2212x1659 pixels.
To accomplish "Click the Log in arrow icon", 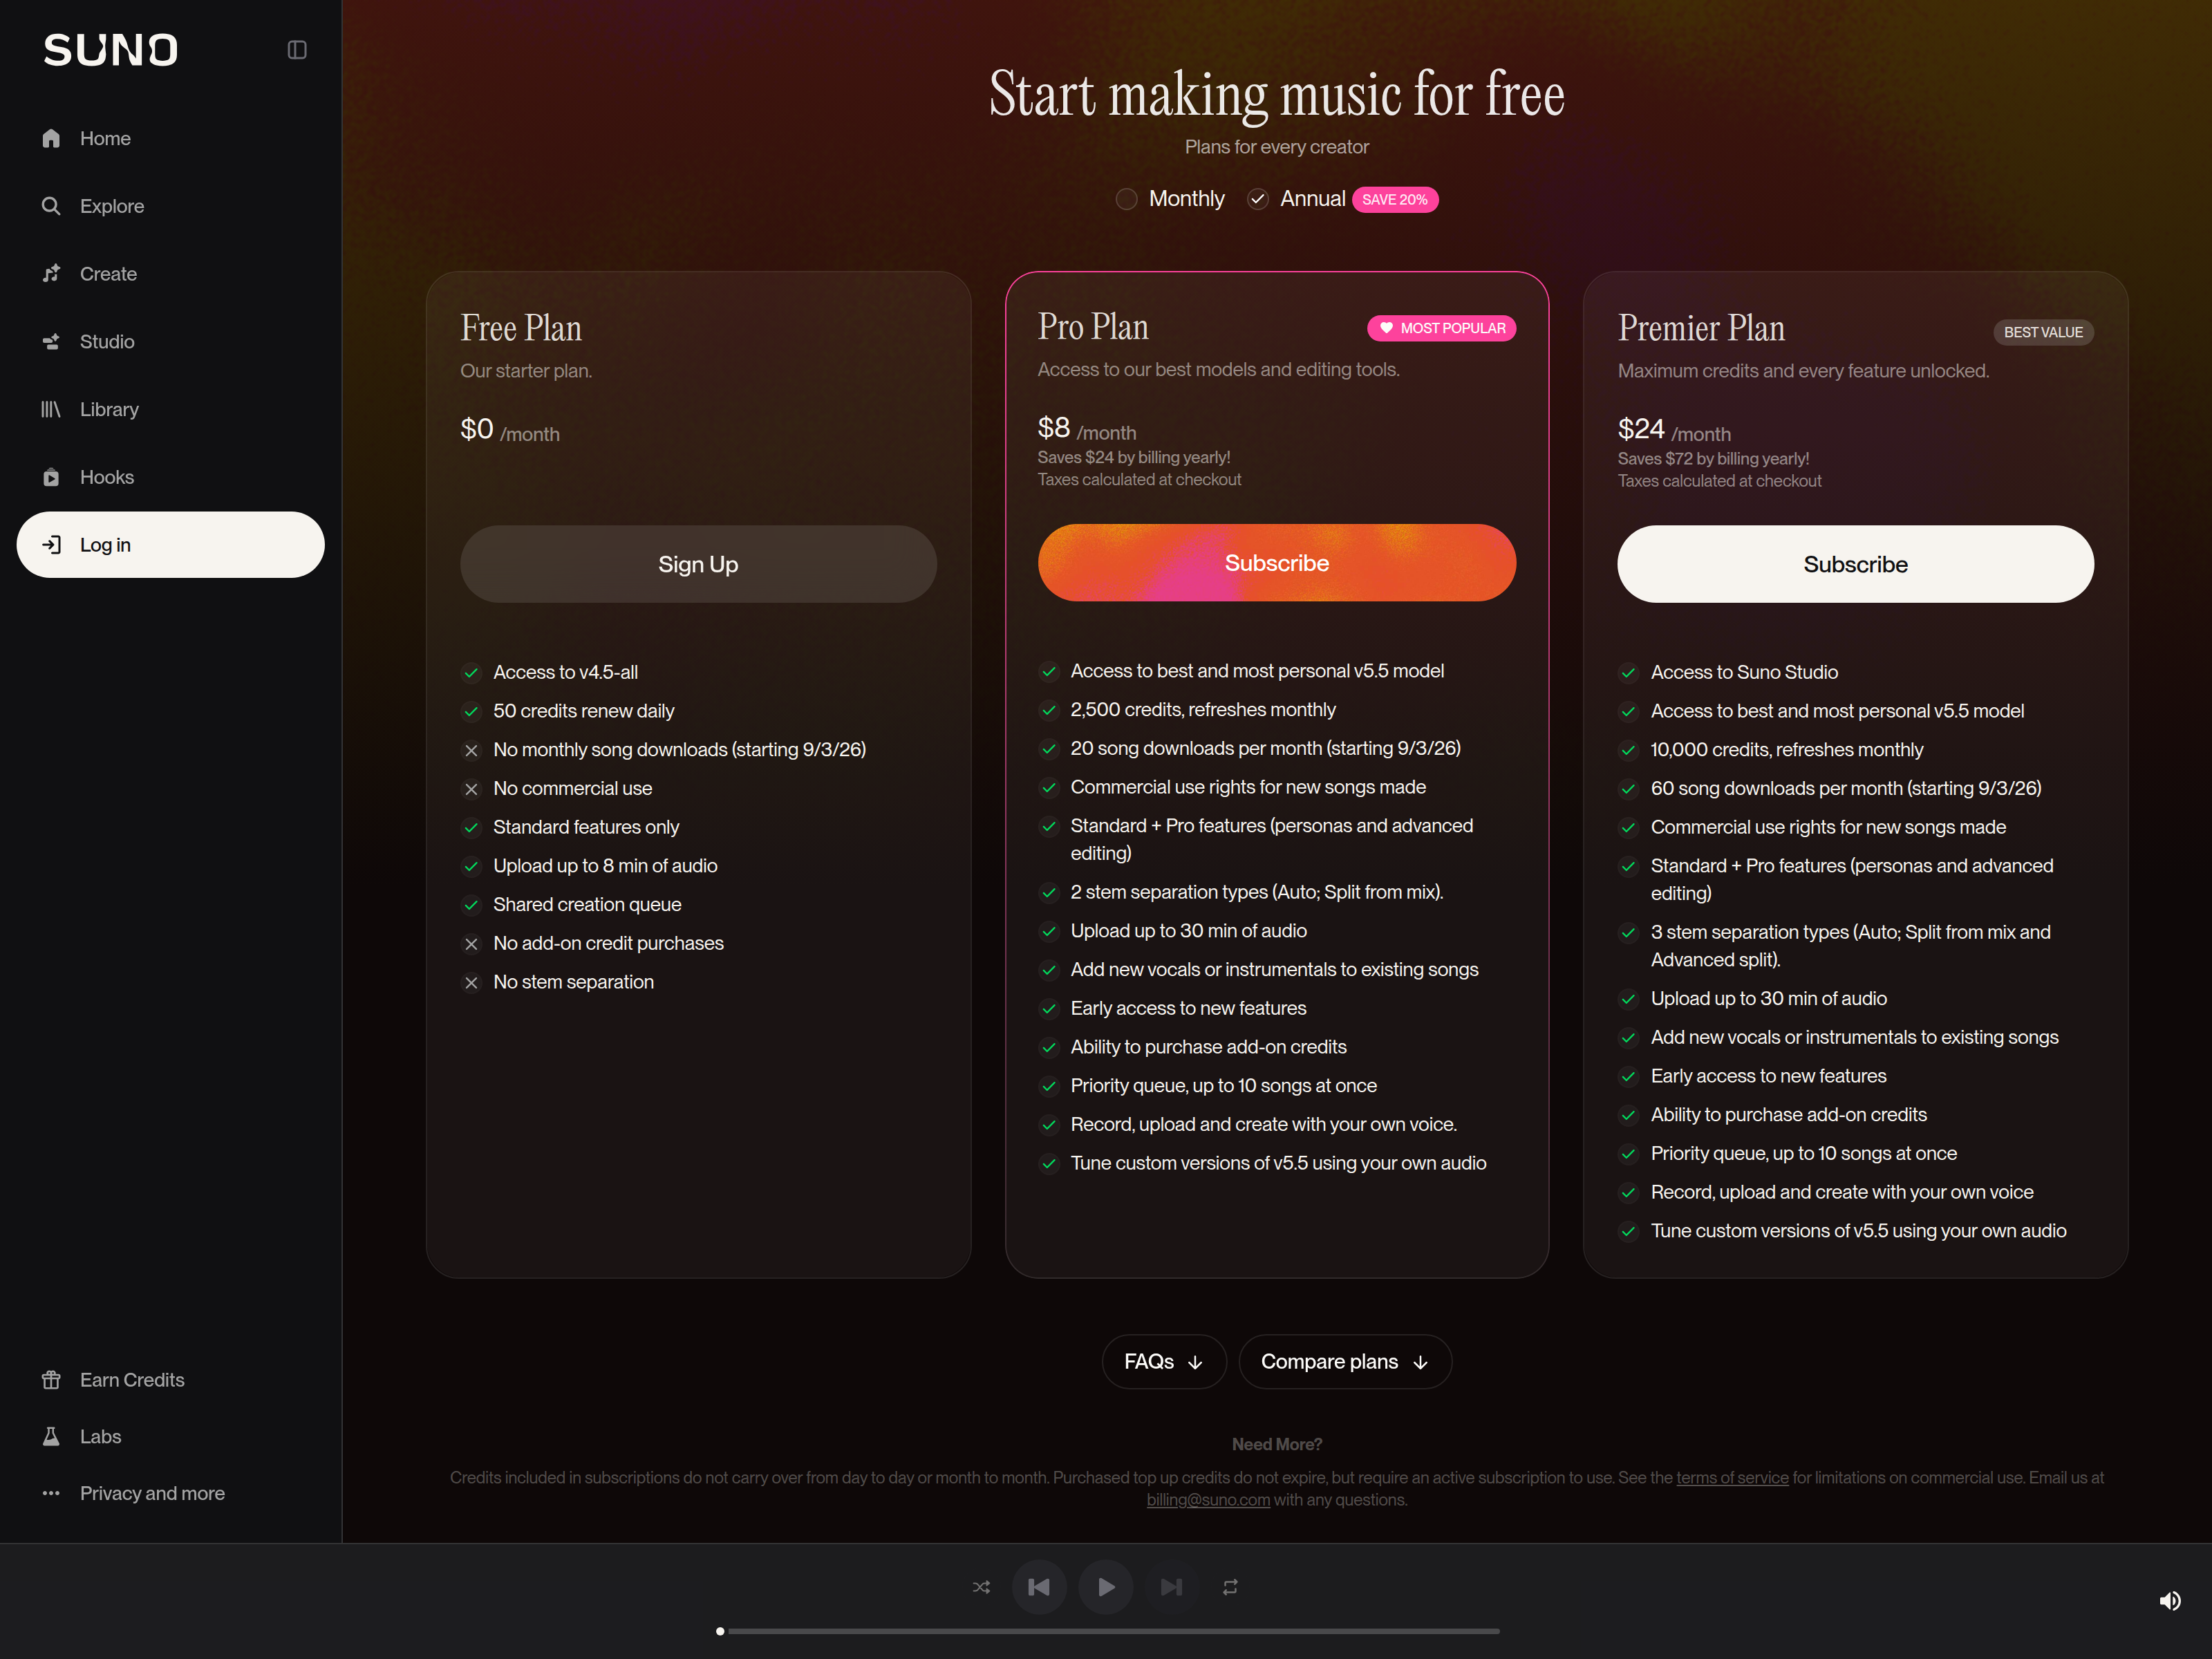I will point(52,545).
